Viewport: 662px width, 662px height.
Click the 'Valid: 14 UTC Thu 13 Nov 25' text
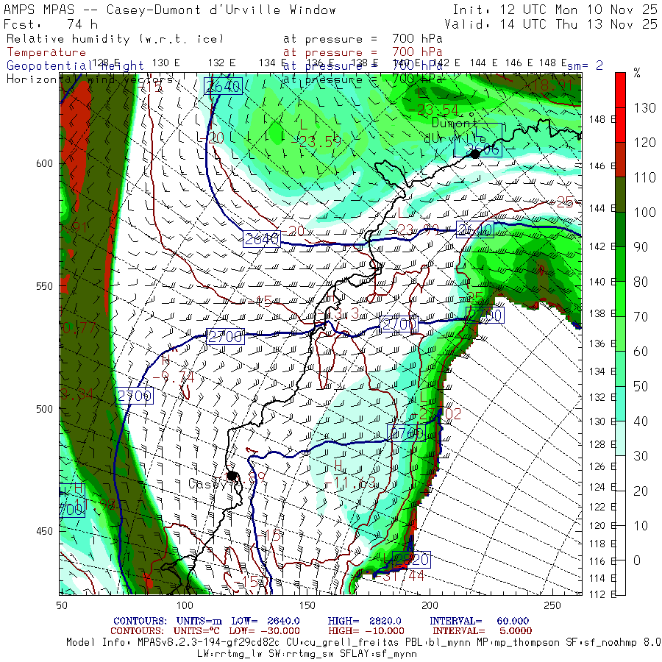click(x=551, y=24)
